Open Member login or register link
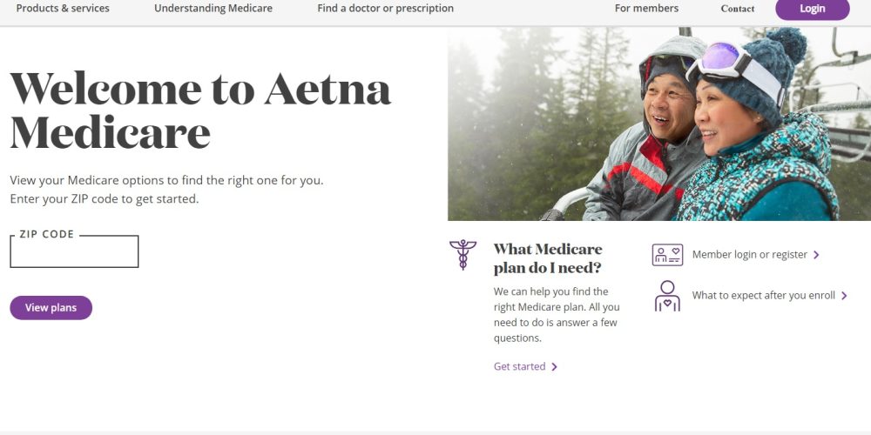This screenshot has width=871, height=435. [749, 255]
